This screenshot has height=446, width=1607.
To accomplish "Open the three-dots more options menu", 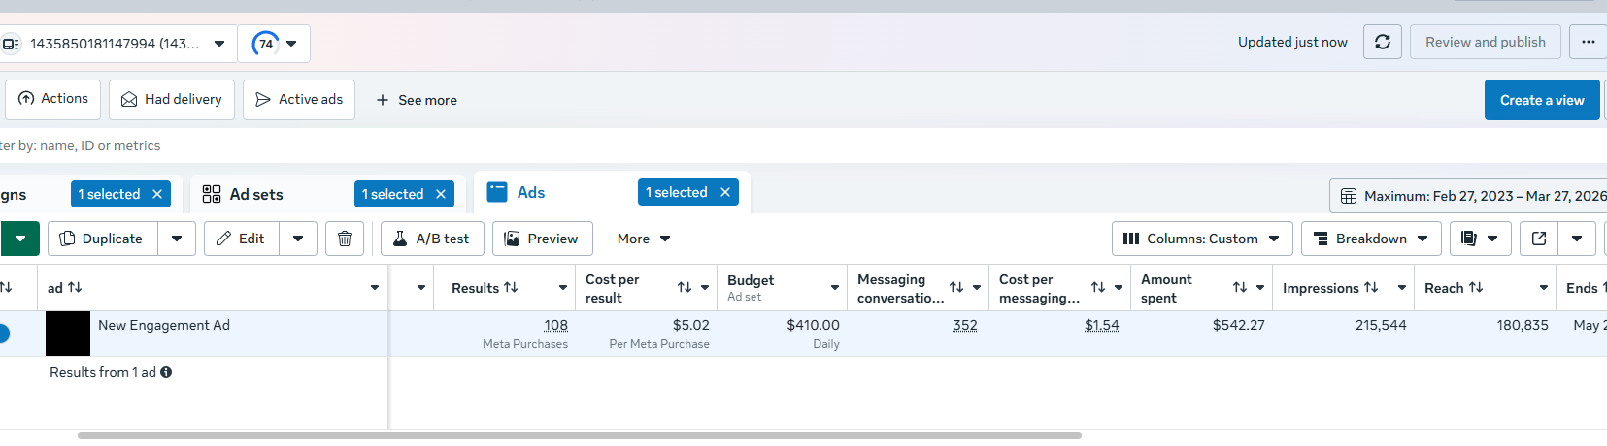I will pos(1588,42).
